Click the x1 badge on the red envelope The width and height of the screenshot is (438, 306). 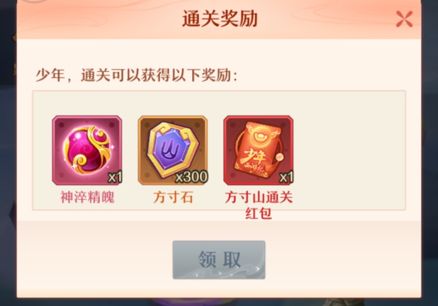[x=286, y=177]
